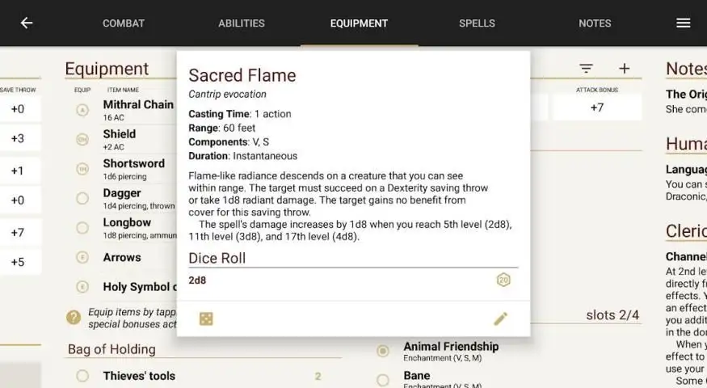The height and width of the screenshot is (388, 707).
Task: Tap the dice icon in the Sacred Flame dialog
Action: pos(206,319)
